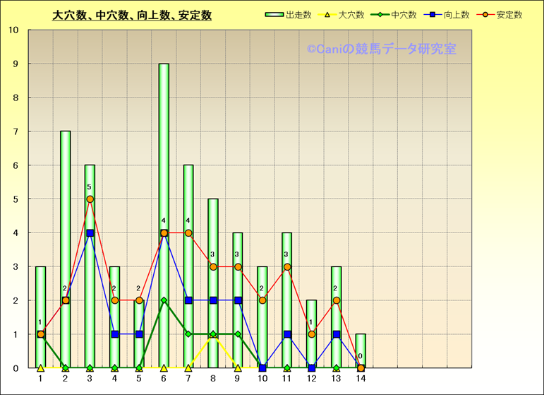Click the yellow triangle 大穴数 legend marker
Screen dimensions: 544x395
click(x=328, y=15)
